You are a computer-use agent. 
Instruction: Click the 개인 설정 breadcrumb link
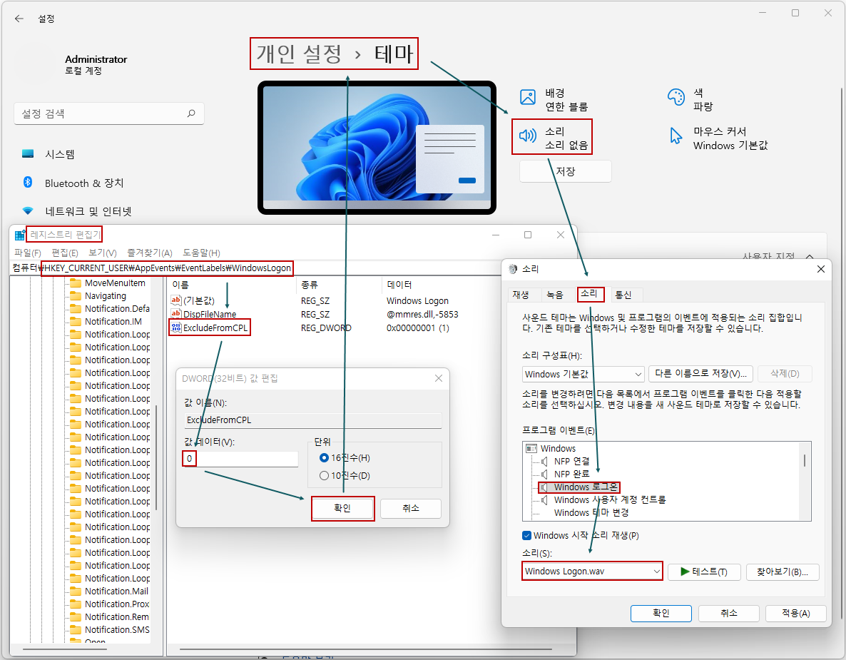(299, 54)
